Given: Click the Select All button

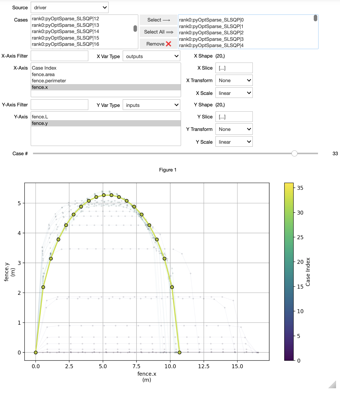Looking at the screenshot, I should pos(158,32).
